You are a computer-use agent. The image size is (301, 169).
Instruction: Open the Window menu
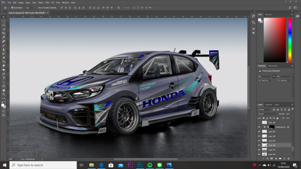pyautogui.click(x=65, y=3)
